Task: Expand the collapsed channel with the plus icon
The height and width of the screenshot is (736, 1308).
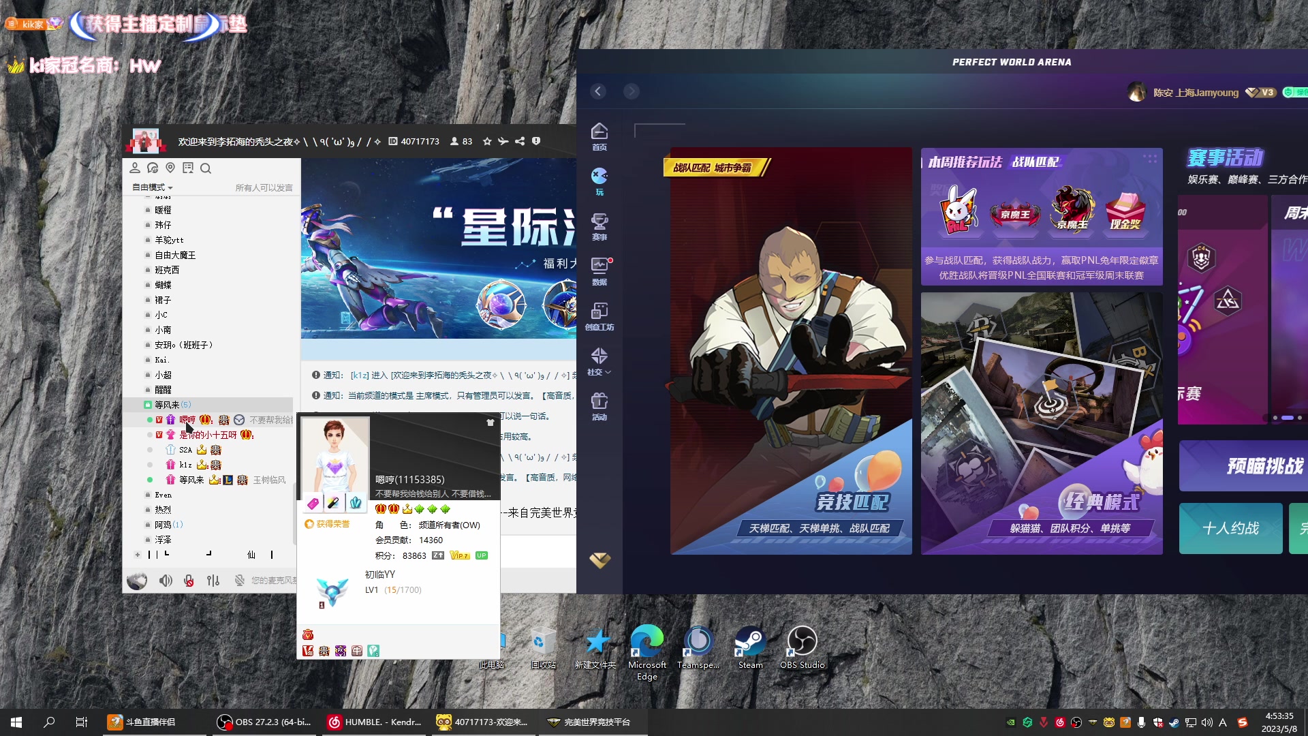Action: coord(137,555)
